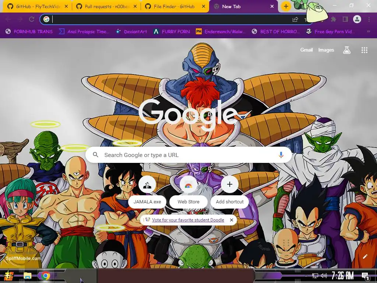Open network status in system tray
This screenshot has width=377, height=283.
tap(315, 276)
